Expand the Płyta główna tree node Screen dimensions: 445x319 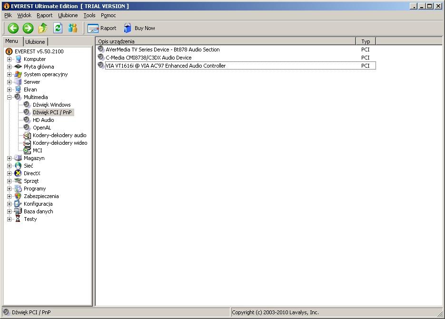click(9, 67)
